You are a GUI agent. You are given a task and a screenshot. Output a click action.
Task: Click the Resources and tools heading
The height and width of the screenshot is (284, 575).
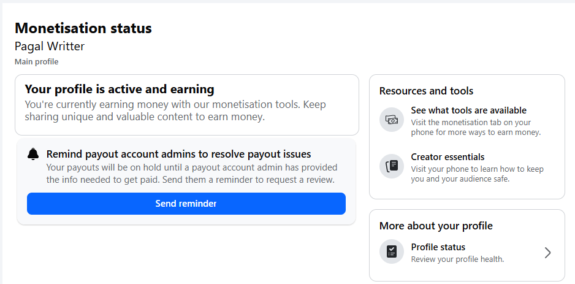[x=426, y=91]
